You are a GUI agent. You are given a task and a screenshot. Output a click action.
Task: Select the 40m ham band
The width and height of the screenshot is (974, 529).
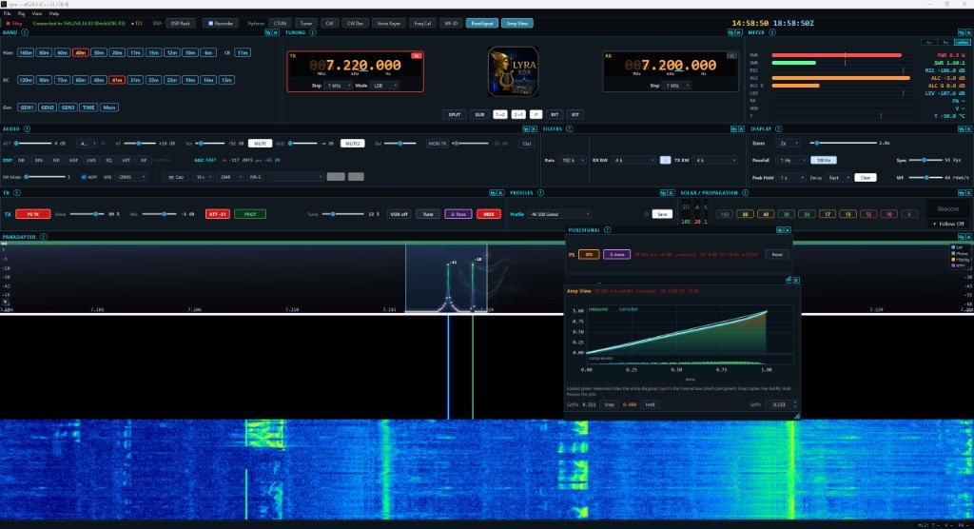click(x=80, y=53)
